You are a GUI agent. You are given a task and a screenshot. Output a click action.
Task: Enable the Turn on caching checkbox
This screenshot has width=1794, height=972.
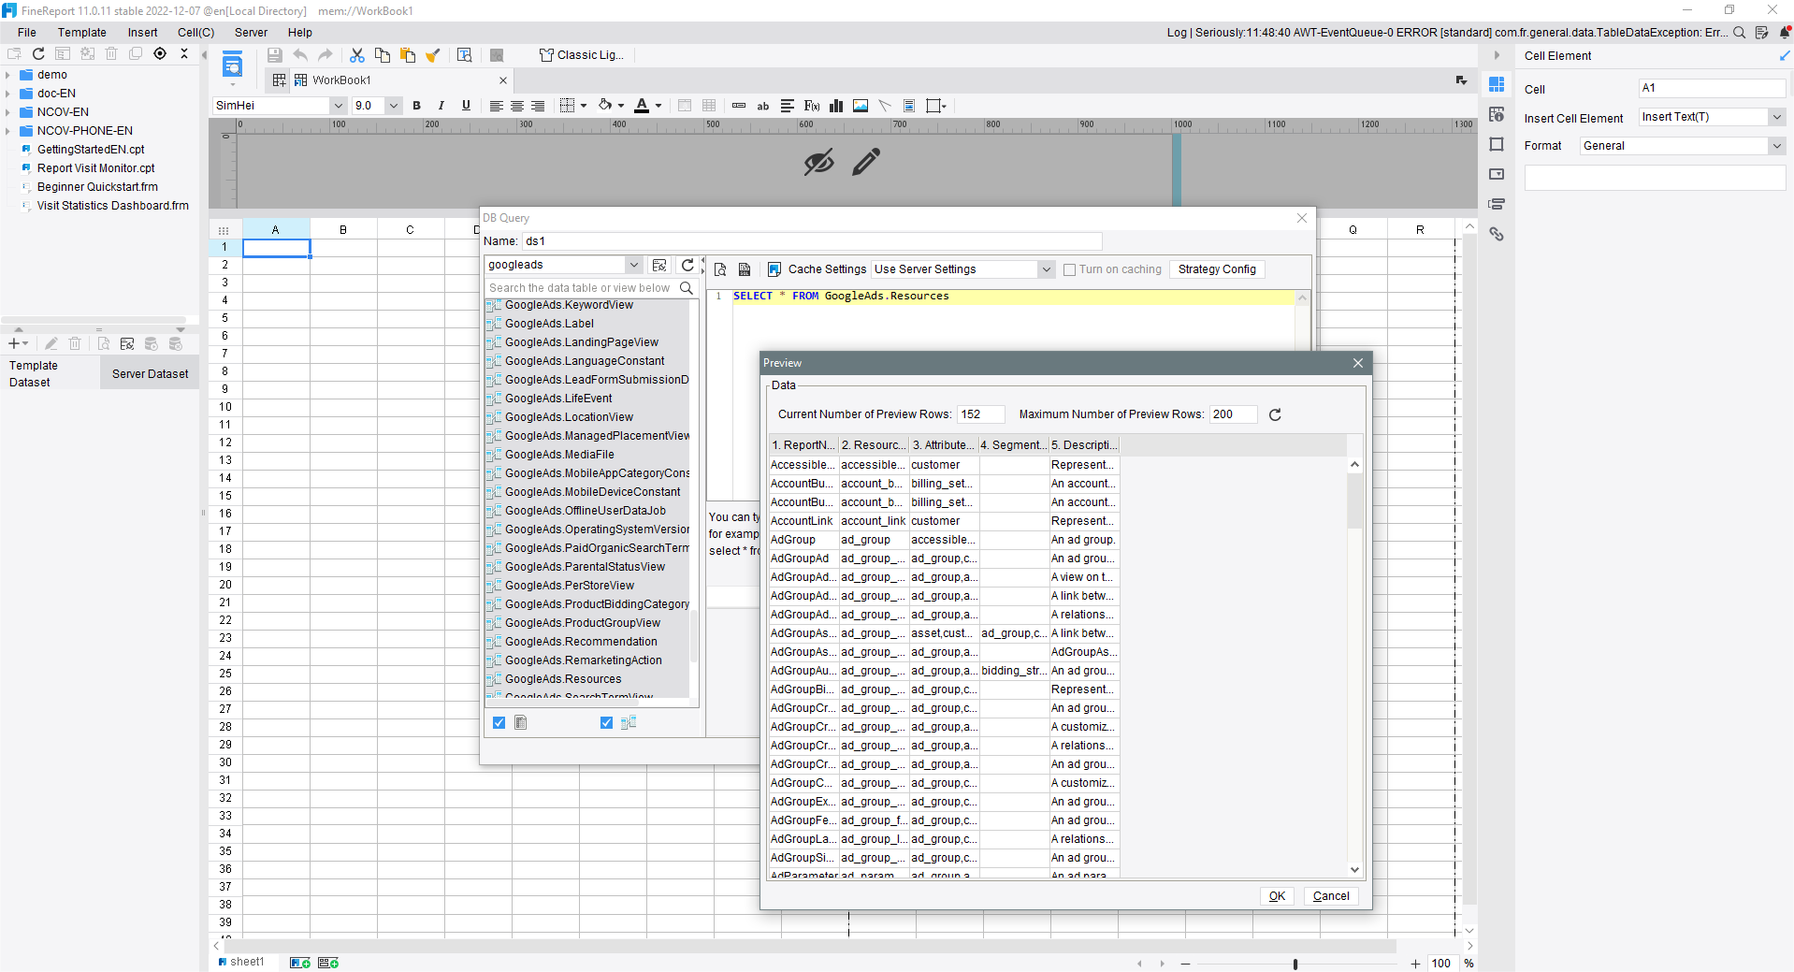1069,269
